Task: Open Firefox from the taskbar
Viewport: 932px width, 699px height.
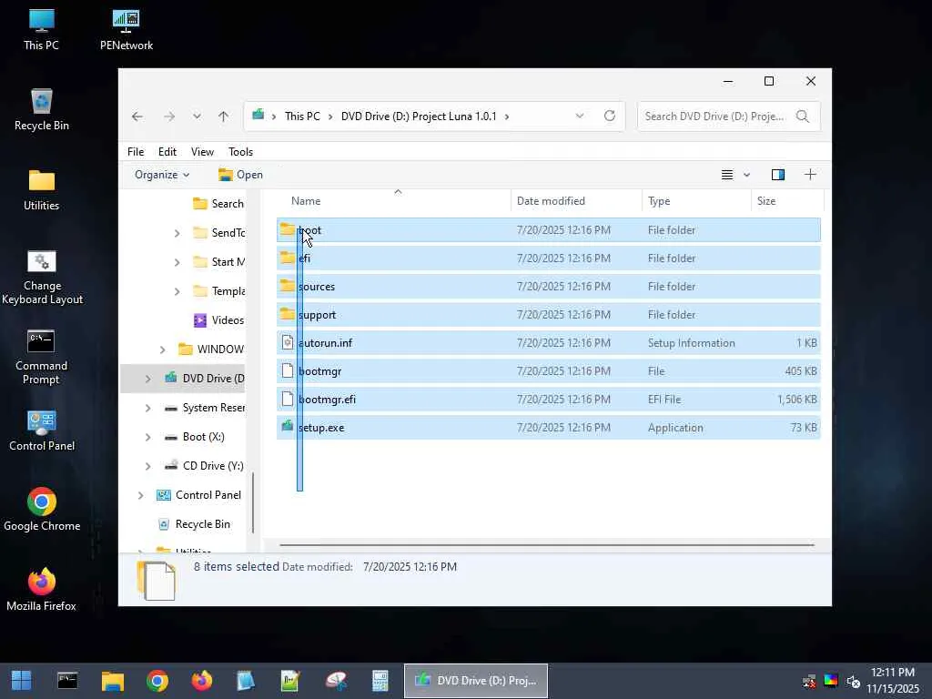Action: 202,681
